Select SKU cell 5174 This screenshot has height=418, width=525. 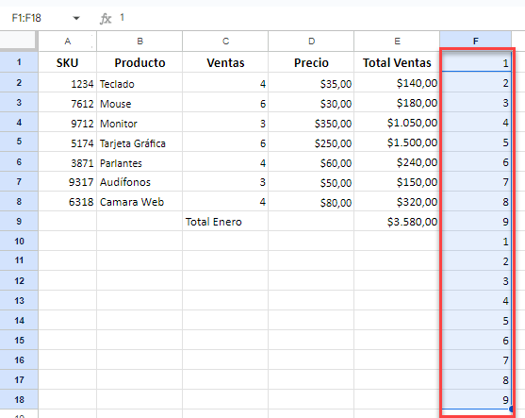click(x=68, y=142)
